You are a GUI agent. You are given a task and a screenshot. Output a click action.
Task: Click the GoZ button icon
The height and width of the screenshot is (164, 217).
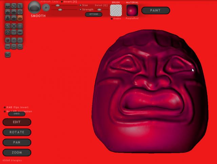[8, 54]
